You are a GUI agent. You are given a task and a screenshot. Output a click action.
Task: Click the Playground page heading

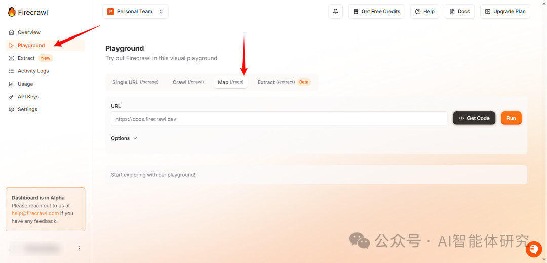click(x=125, y=49)
